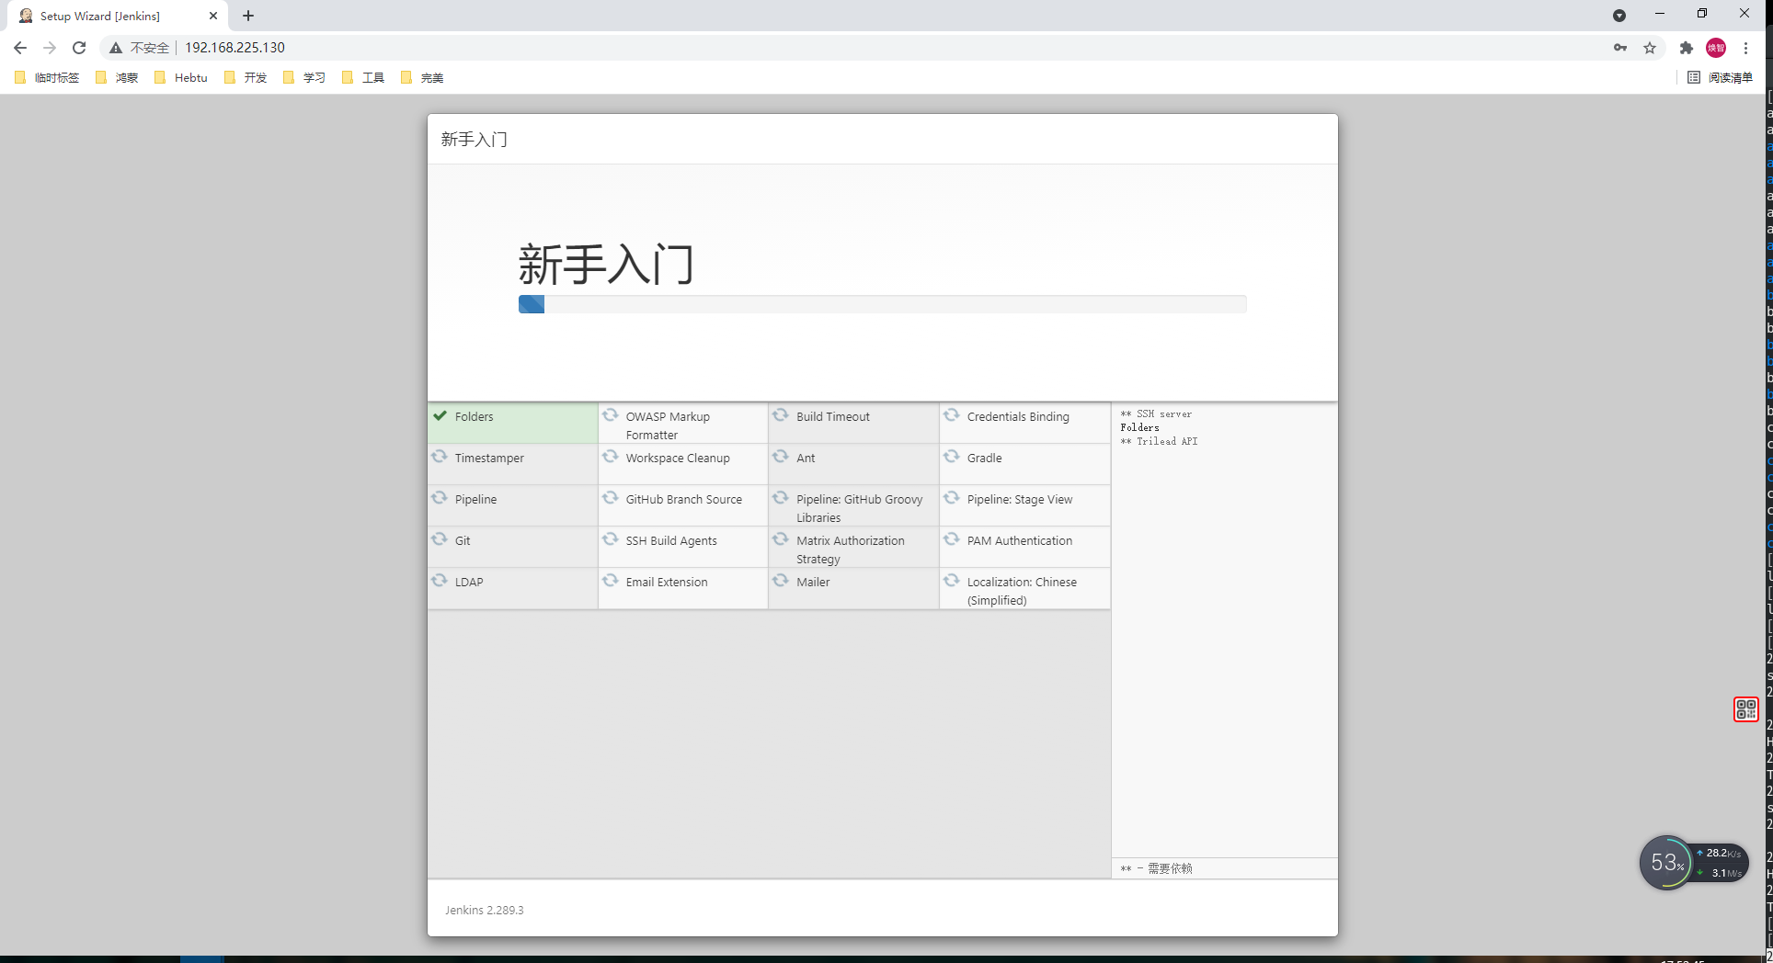Click the pending icon beside the Pipeline plugin
Image resolution: width=1773 pixels, height=963 pixels.
pos(440,498)
